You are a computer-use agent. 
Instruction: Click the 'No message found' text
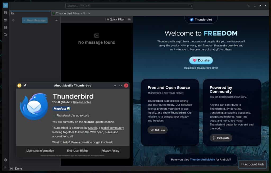pyautogui.click(x=97, y=42)
